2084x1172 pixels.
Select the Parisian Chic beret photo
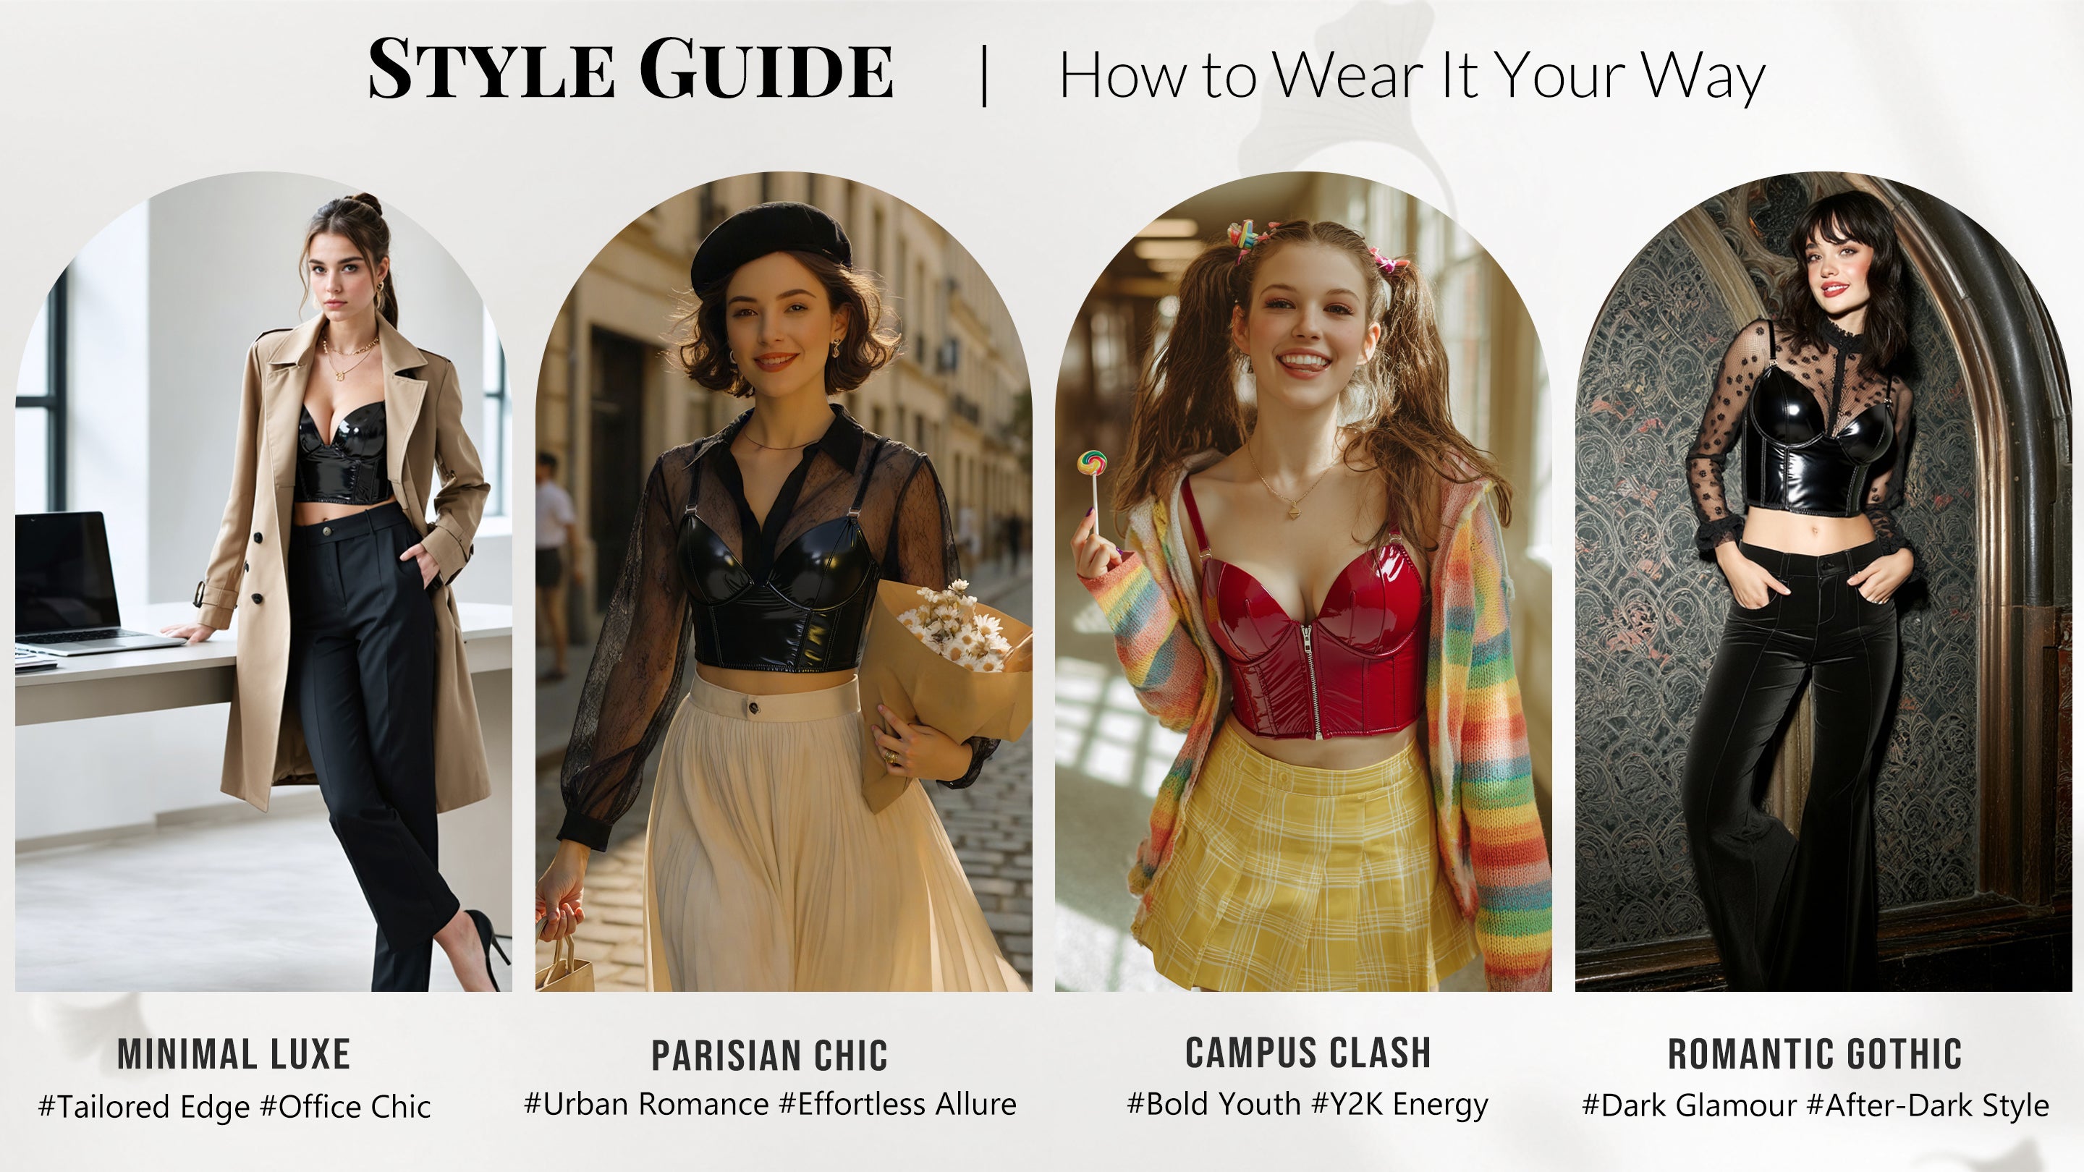tap(783, 582)
